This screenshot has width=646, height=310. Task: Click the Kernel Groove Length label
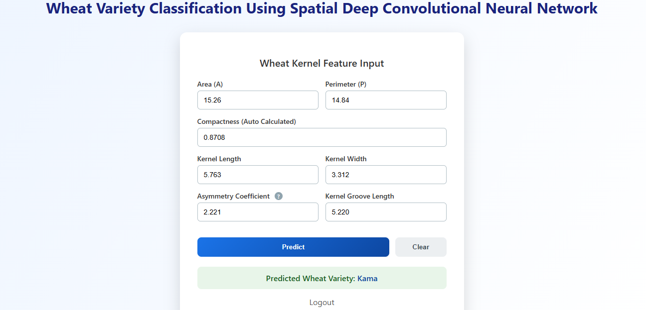360,196
